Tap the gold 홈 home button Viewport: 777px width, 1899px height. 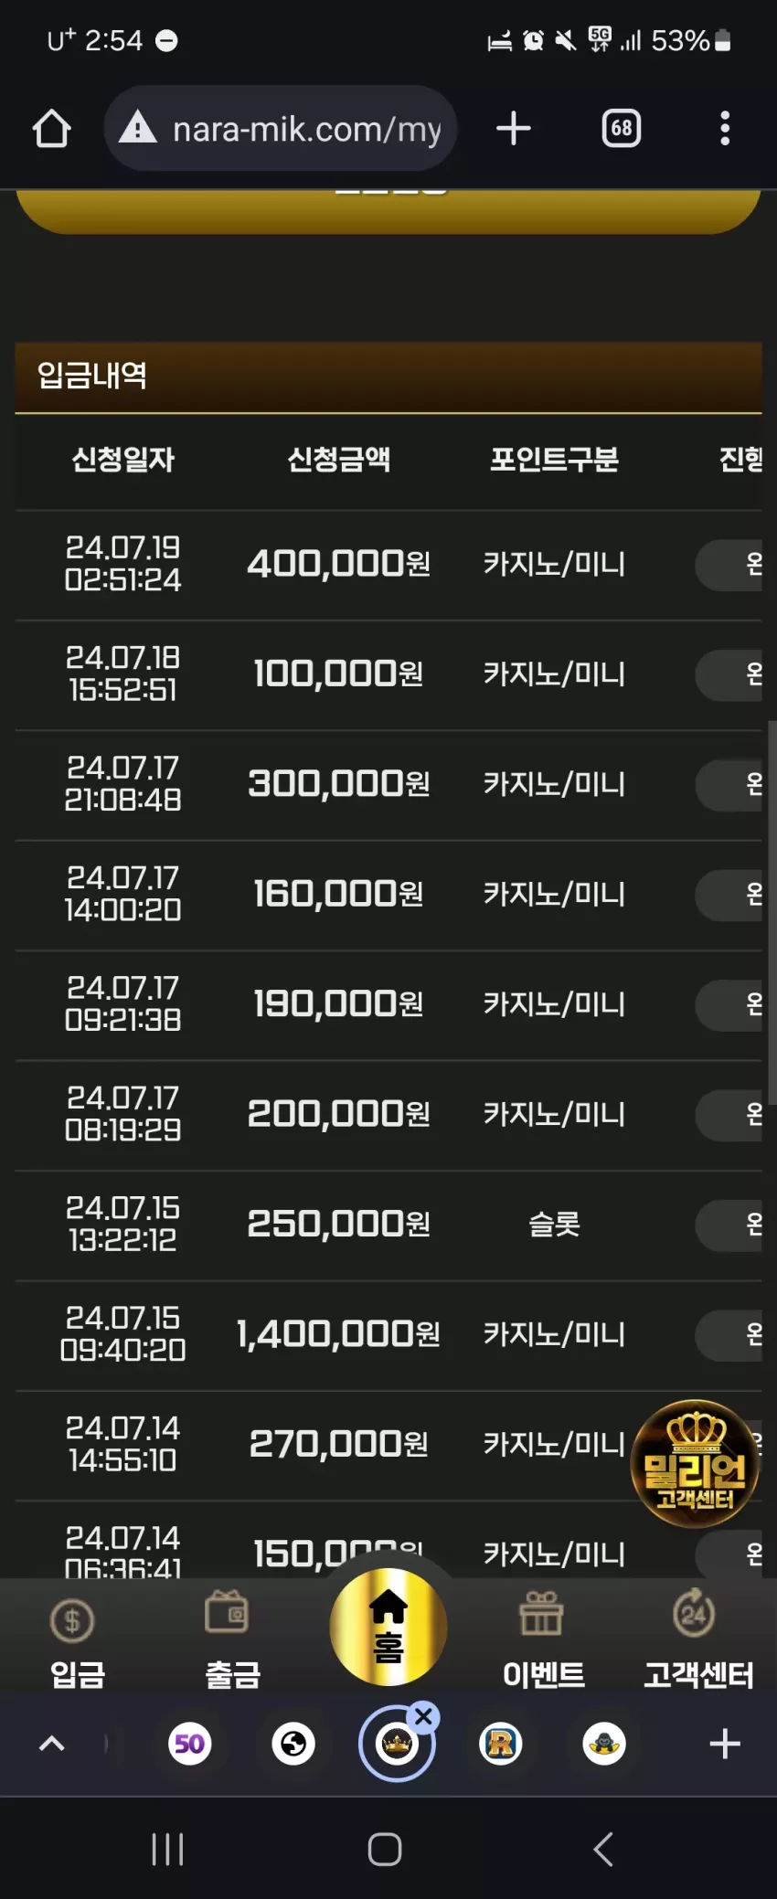(x=388, y=1627)
